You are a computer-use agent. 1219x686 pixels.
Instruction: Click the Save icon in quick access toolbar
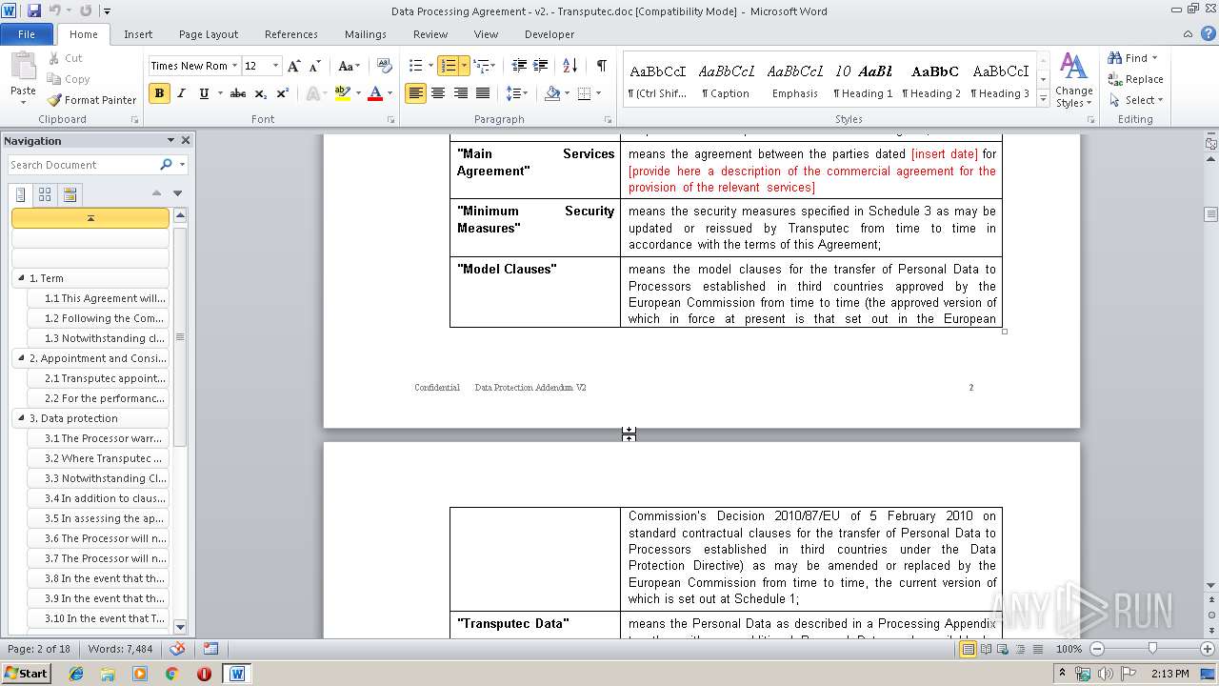tap(34, 10)
